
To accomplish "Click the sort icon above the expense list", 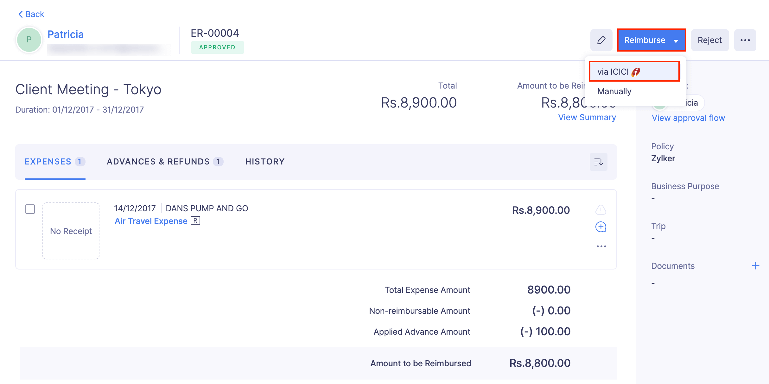I will tap(598, 162).
